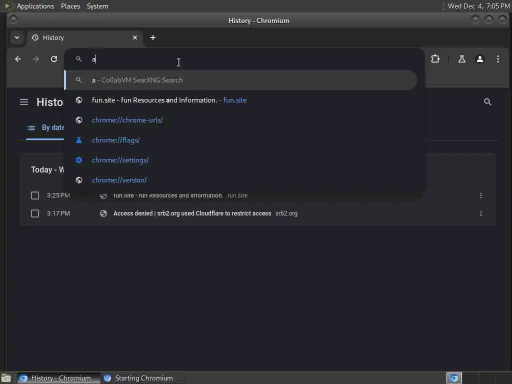Click the forward navigation arrow

click(x=36, y=59)
